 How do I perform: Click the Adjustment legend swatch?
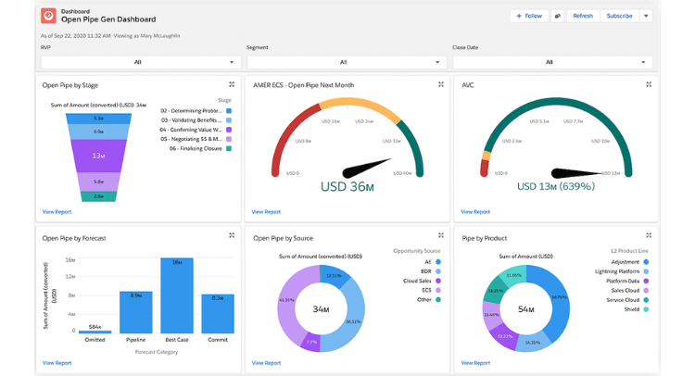point(646,262)
